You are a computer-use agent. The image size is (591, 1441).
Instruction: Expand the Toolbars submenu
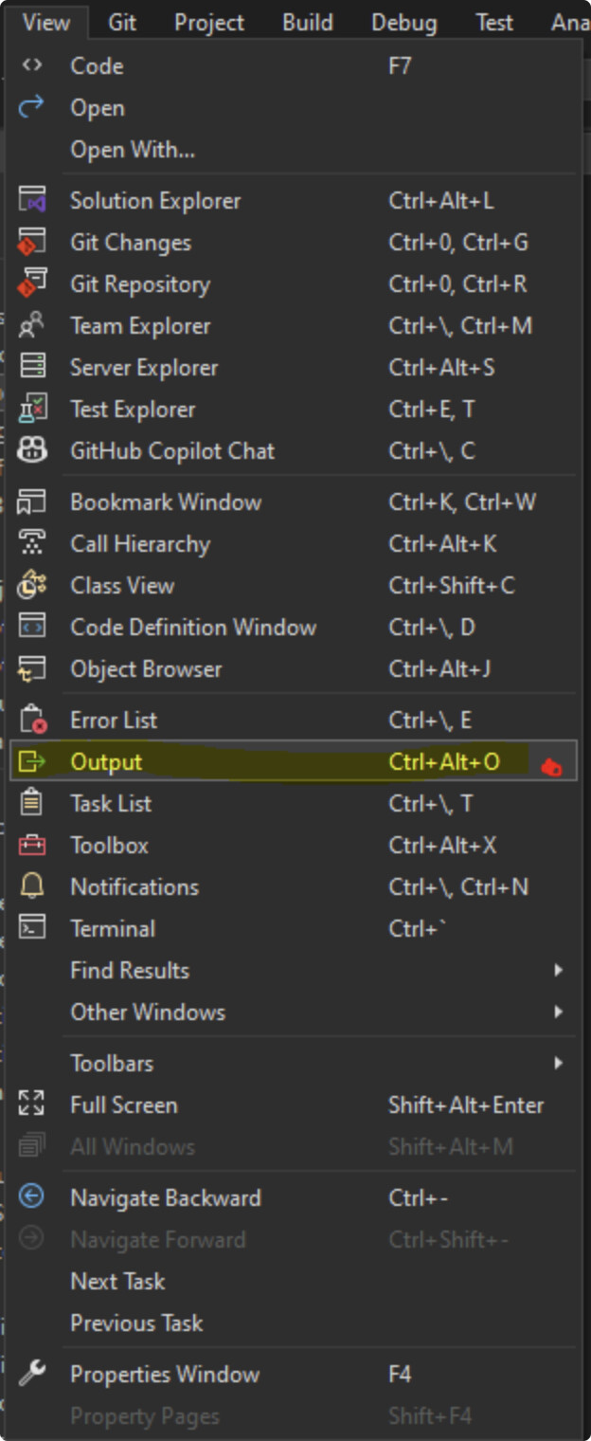coord(558,1064)
